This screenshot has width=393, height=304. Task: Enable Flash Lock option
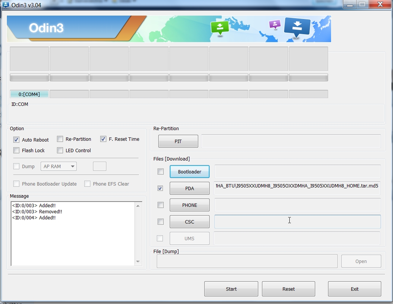(16, 150)
